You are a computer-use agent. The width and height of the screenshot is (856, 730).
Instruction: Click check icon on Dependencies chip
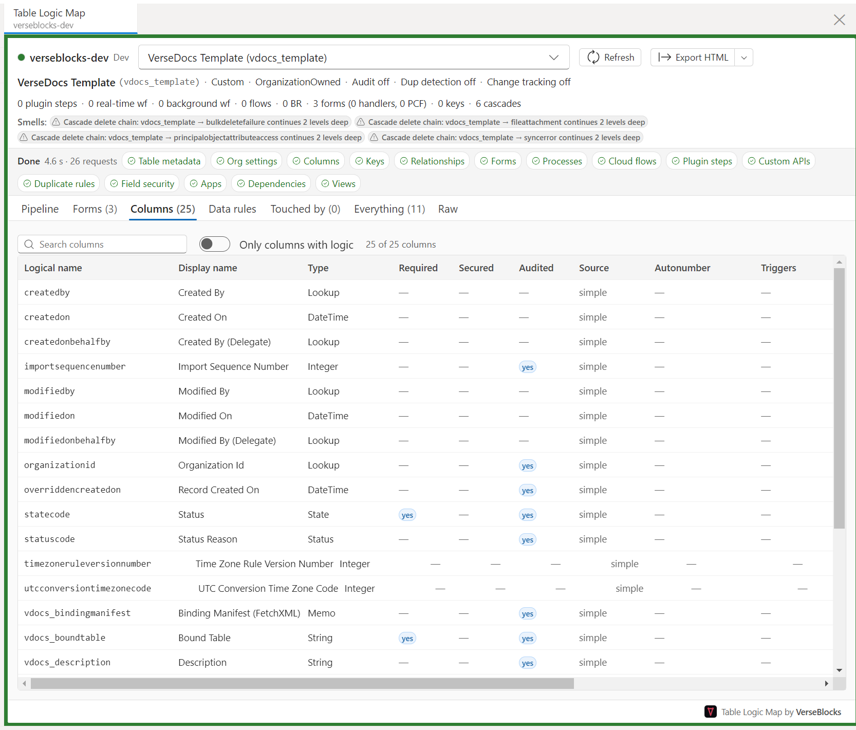(x=241, y=184)
